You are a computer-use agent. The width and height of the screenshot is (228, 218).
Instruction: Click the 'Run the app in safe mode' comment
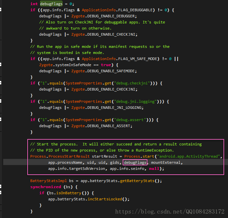pyautogui.click(x=100, y=47)
